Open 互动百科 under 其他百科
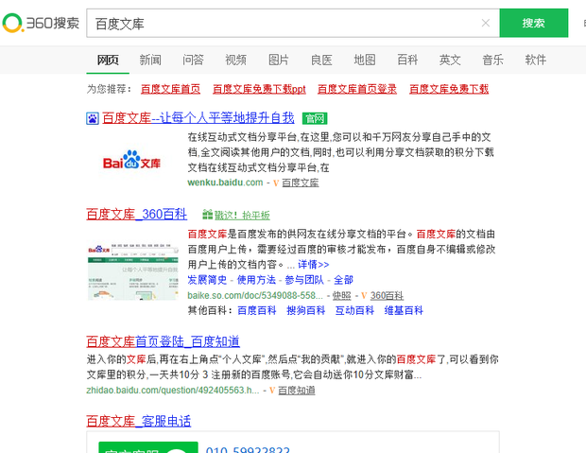The height and width of the screenshot is (453, 586). [354, 310]
